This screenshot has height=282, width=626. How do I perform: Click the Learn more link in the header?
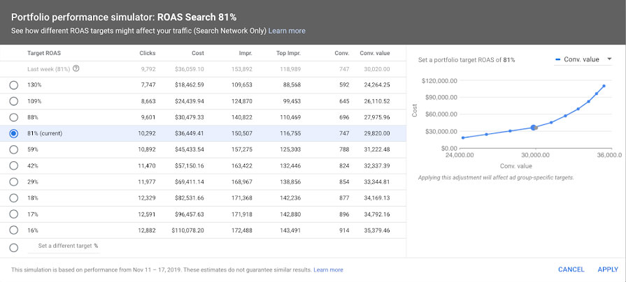(287, 31)
